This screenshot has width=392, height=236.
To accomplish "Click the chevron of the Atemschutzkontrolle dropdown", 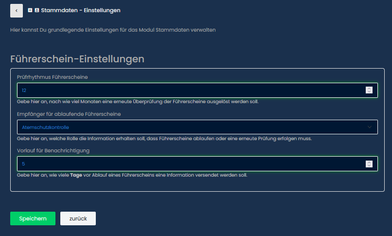I will tap(369, 127).
